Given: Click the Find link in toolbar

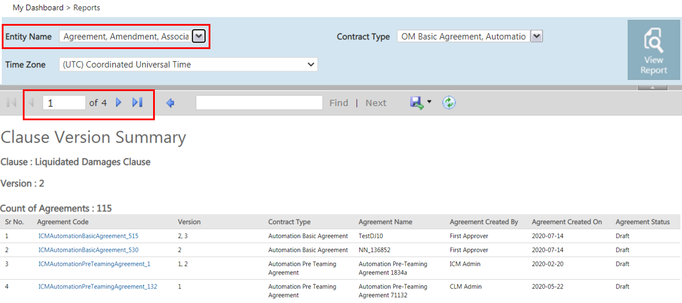Looking at the screenshot, I should tap(339, 103).
